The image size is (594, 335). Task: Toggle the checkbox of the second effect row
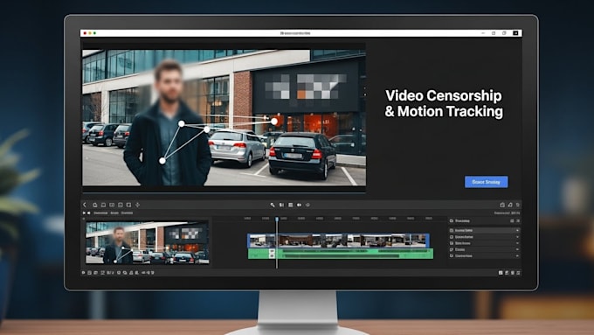click(452, 237)
